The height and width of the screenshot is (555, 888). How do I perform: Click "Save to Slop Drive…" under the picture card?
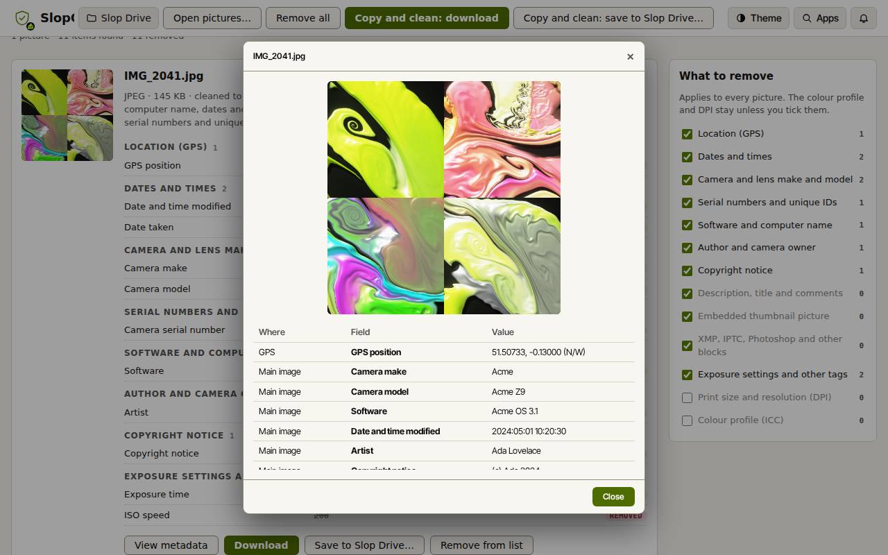(364, 545)
